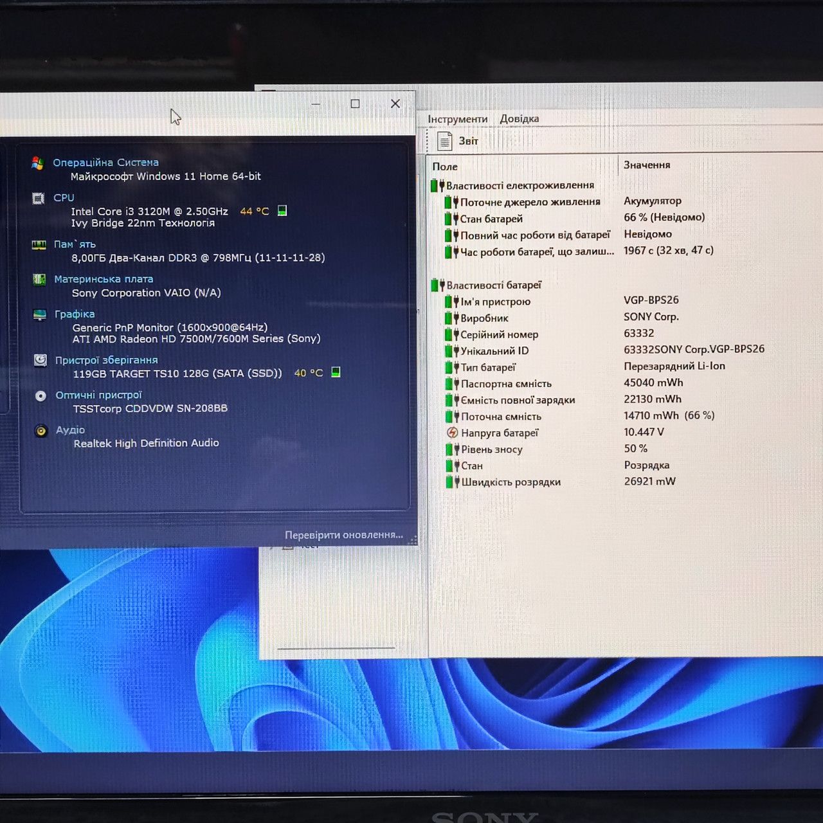Click the Windows logo icon beside Операційна Система
The height and width of the screenshot is (823, 823).
coord(38,163)
